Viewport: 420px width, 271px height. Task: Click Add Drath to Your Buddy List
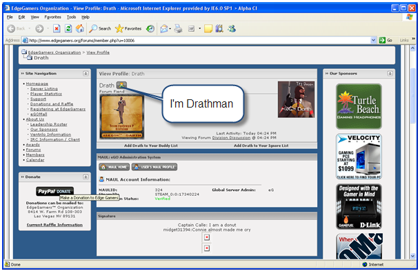[151, 145]
